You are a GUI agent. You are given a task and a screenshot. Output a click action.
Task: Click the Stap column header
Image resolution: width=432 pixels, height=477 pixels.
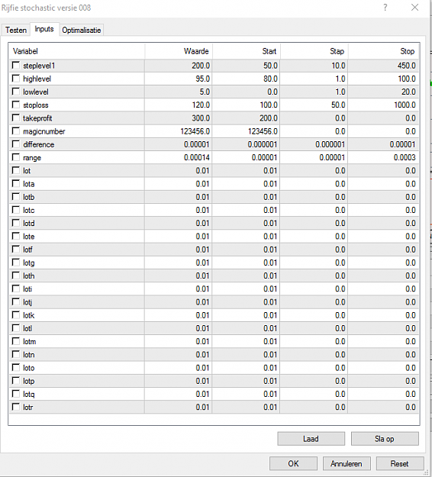pos(314,51)
